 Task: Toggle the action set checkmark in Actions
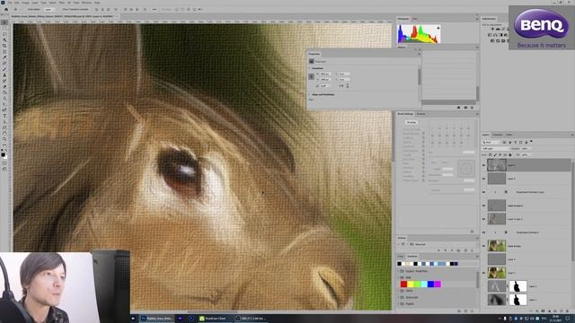tap(399, 244)
